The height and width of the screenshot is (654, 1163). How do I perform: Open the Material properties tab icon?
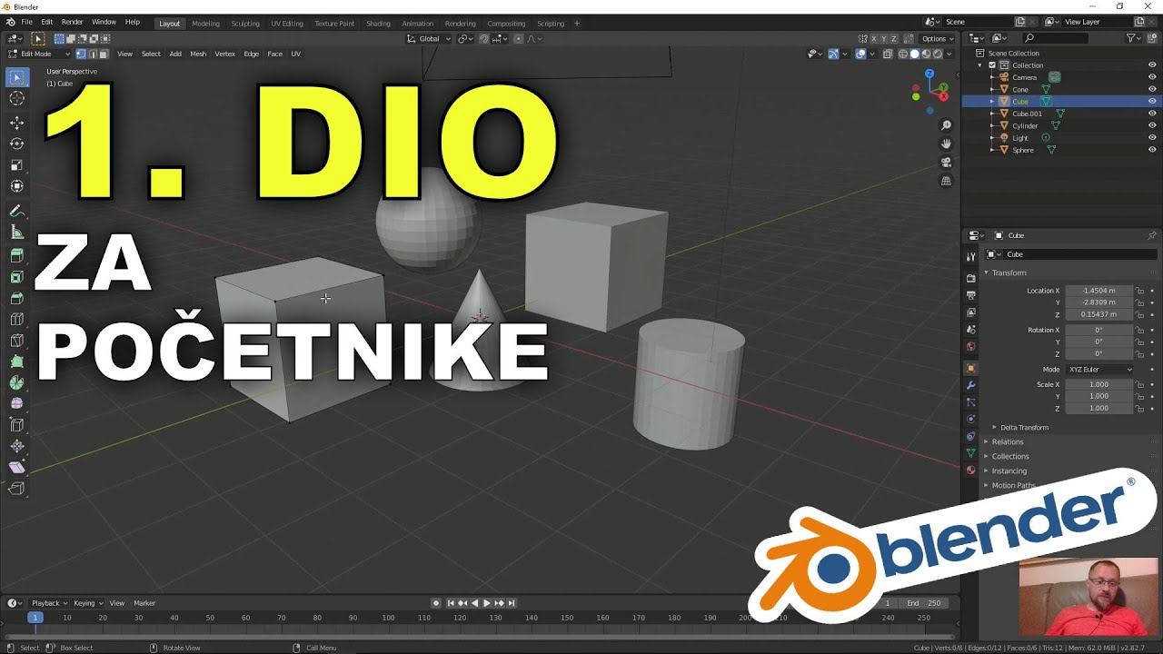(970, 471)
